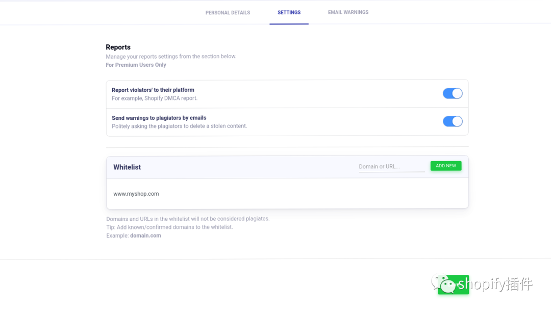Select the Settings tab

coord(289,12)
